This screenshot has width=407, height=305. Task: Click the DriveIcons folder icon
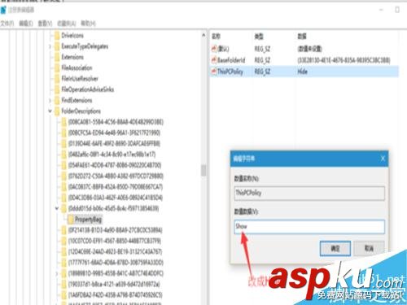57,36
